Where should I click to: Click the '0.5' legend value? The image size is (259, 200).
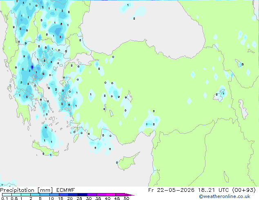[14, 198]
